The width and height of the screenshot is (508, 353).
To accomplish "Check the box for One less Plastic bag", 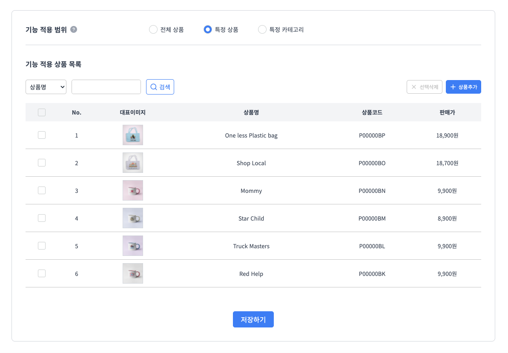I will pos(42,135).
